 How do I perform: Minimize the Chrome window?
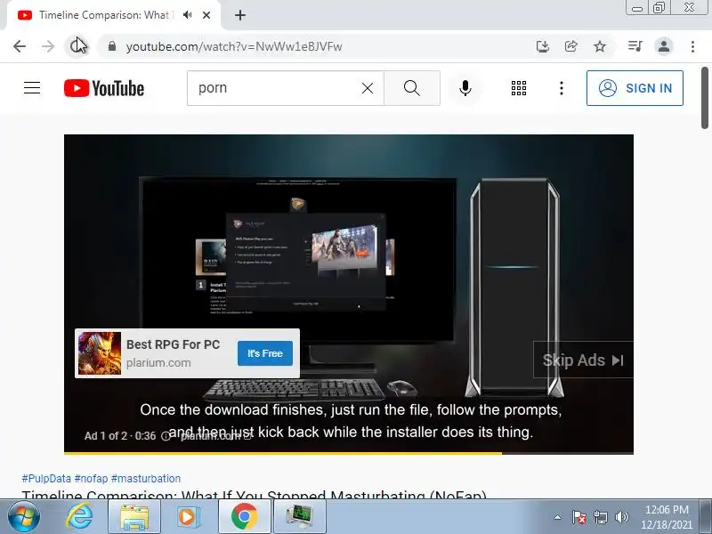click(x=637, y=8)
